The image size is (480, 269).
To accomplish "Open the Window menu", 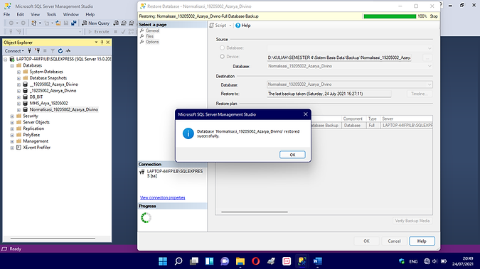I will point(70,14).
